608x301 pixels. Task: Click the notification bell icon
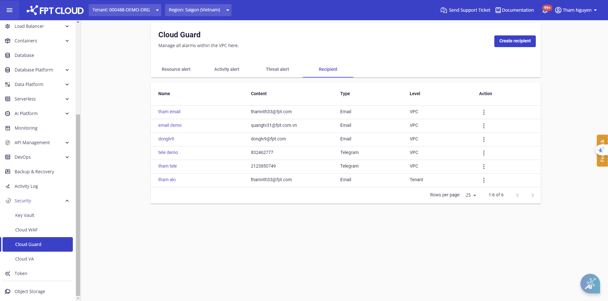coord(545,10)
